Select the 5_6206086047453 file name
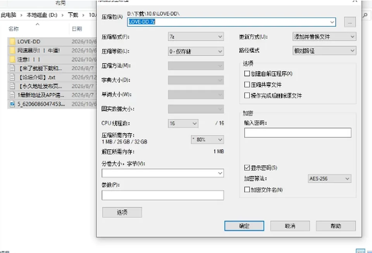The image size is (372, 253). [41, 104]
